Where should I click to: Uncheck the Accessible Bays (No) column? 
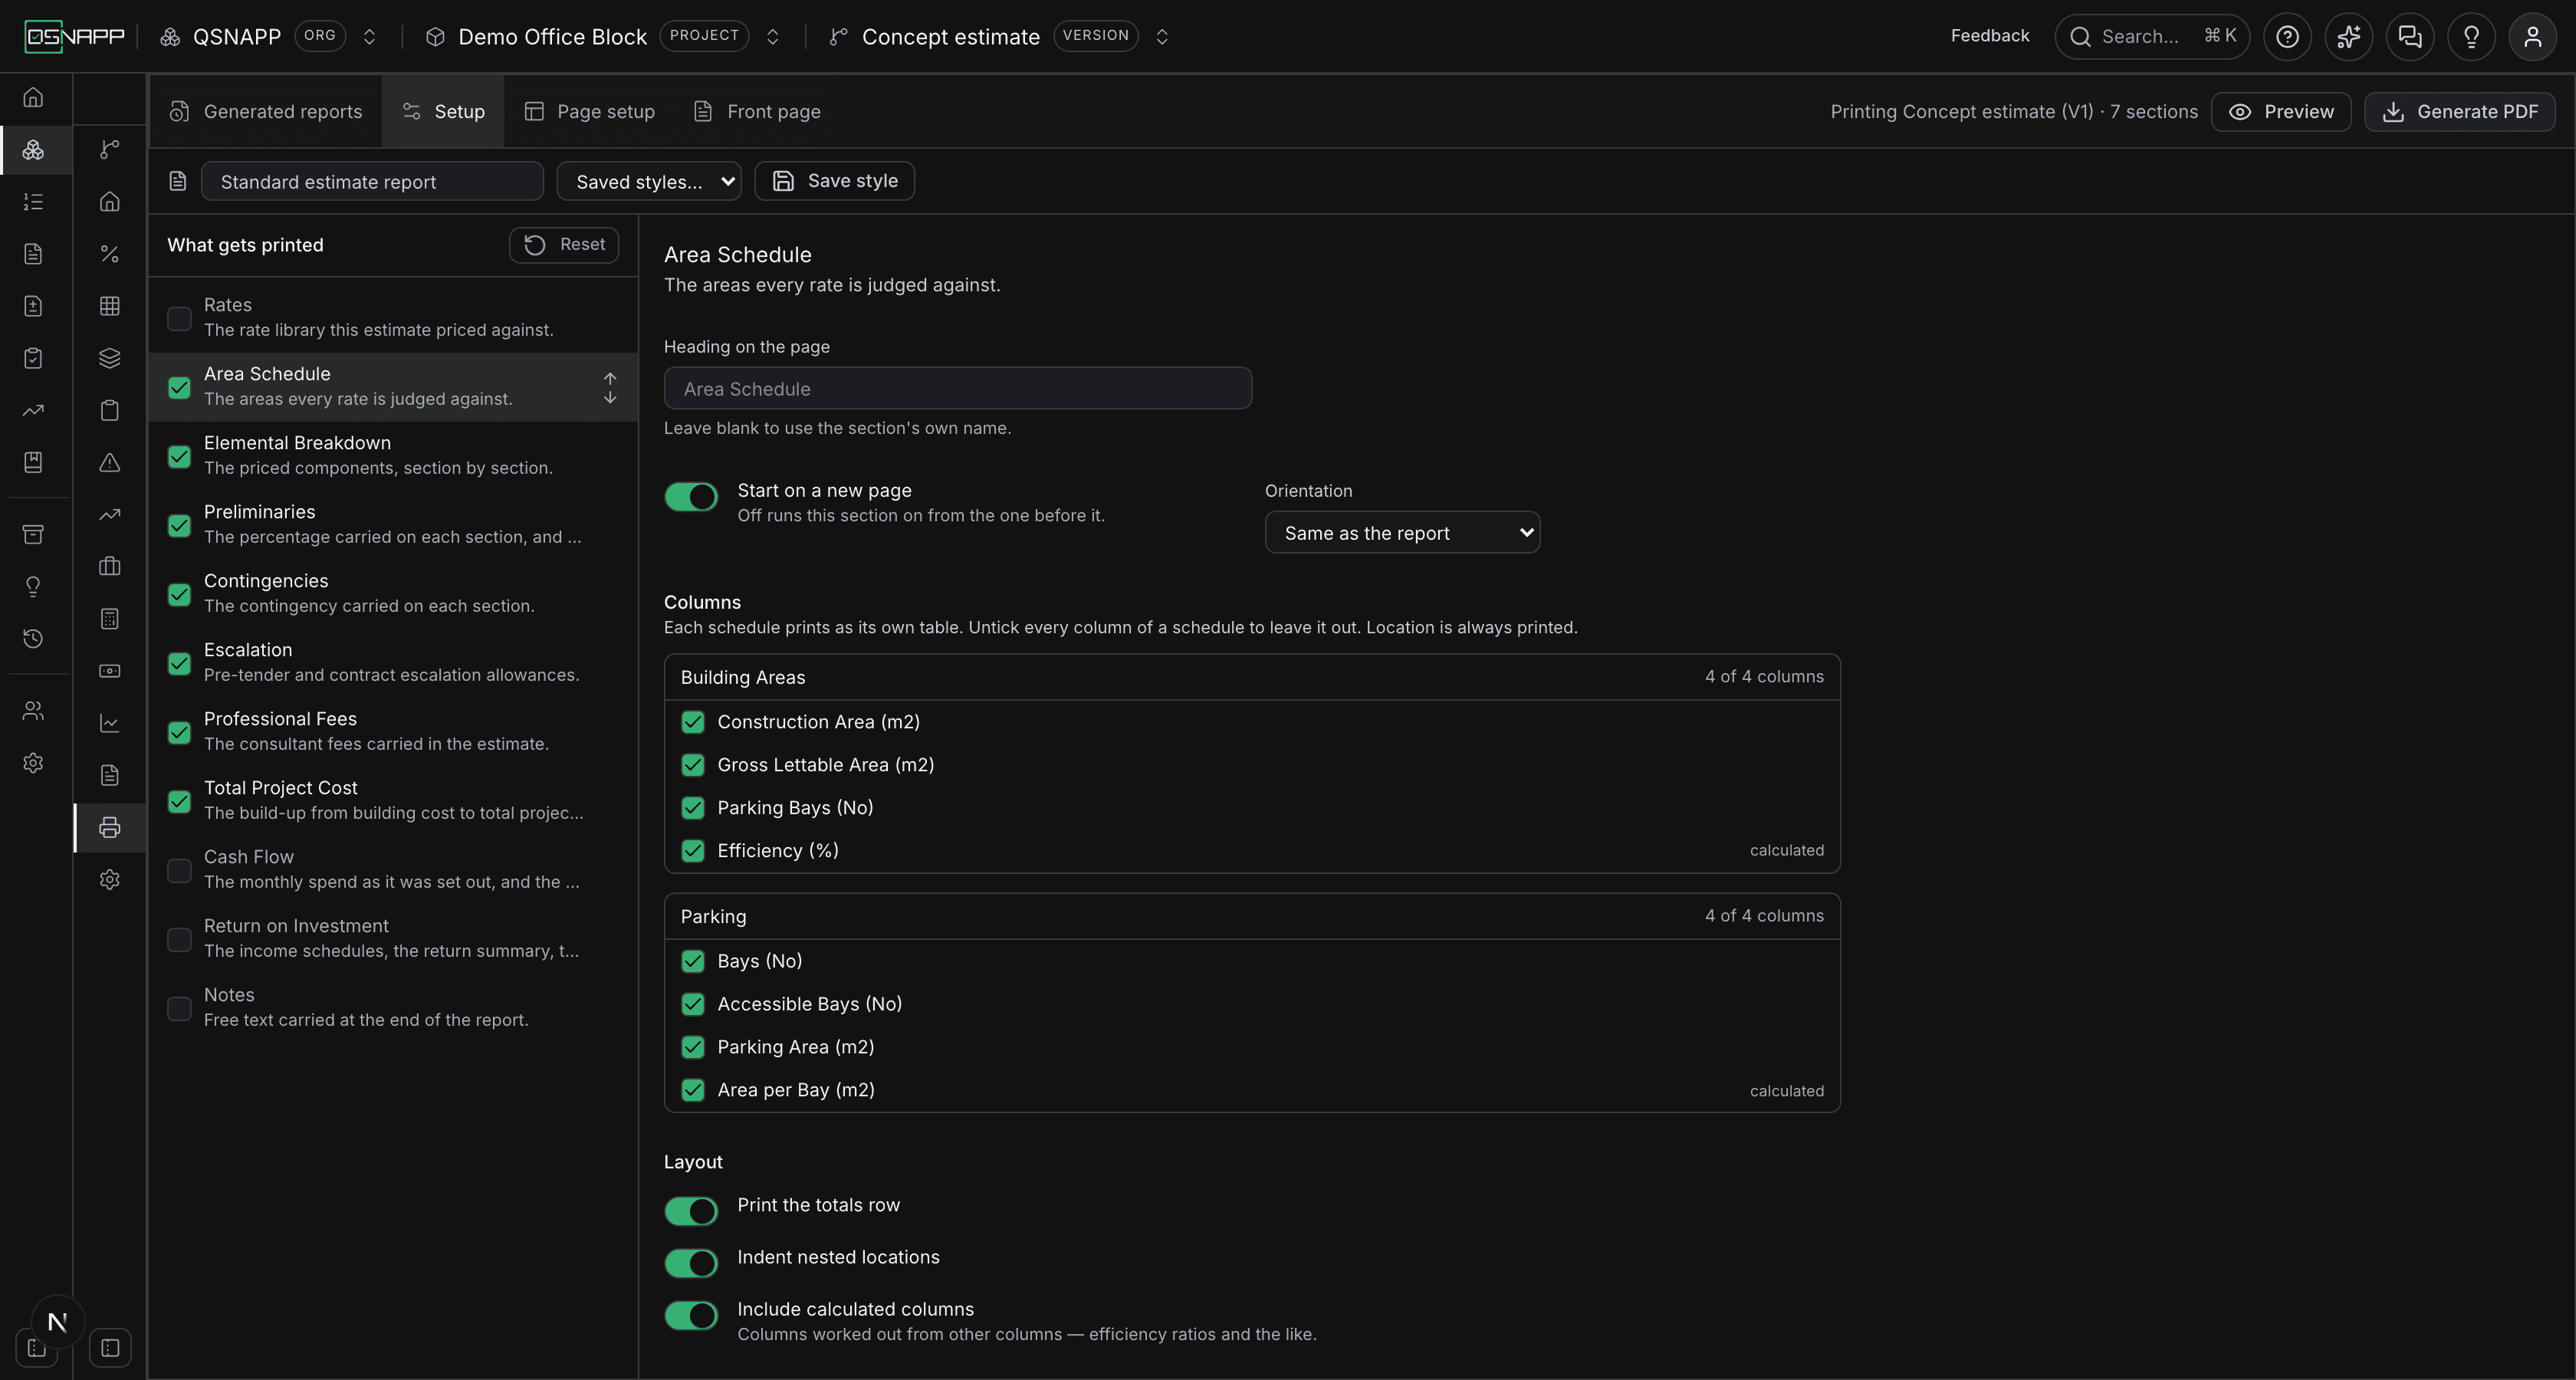tap(692, 1004)
